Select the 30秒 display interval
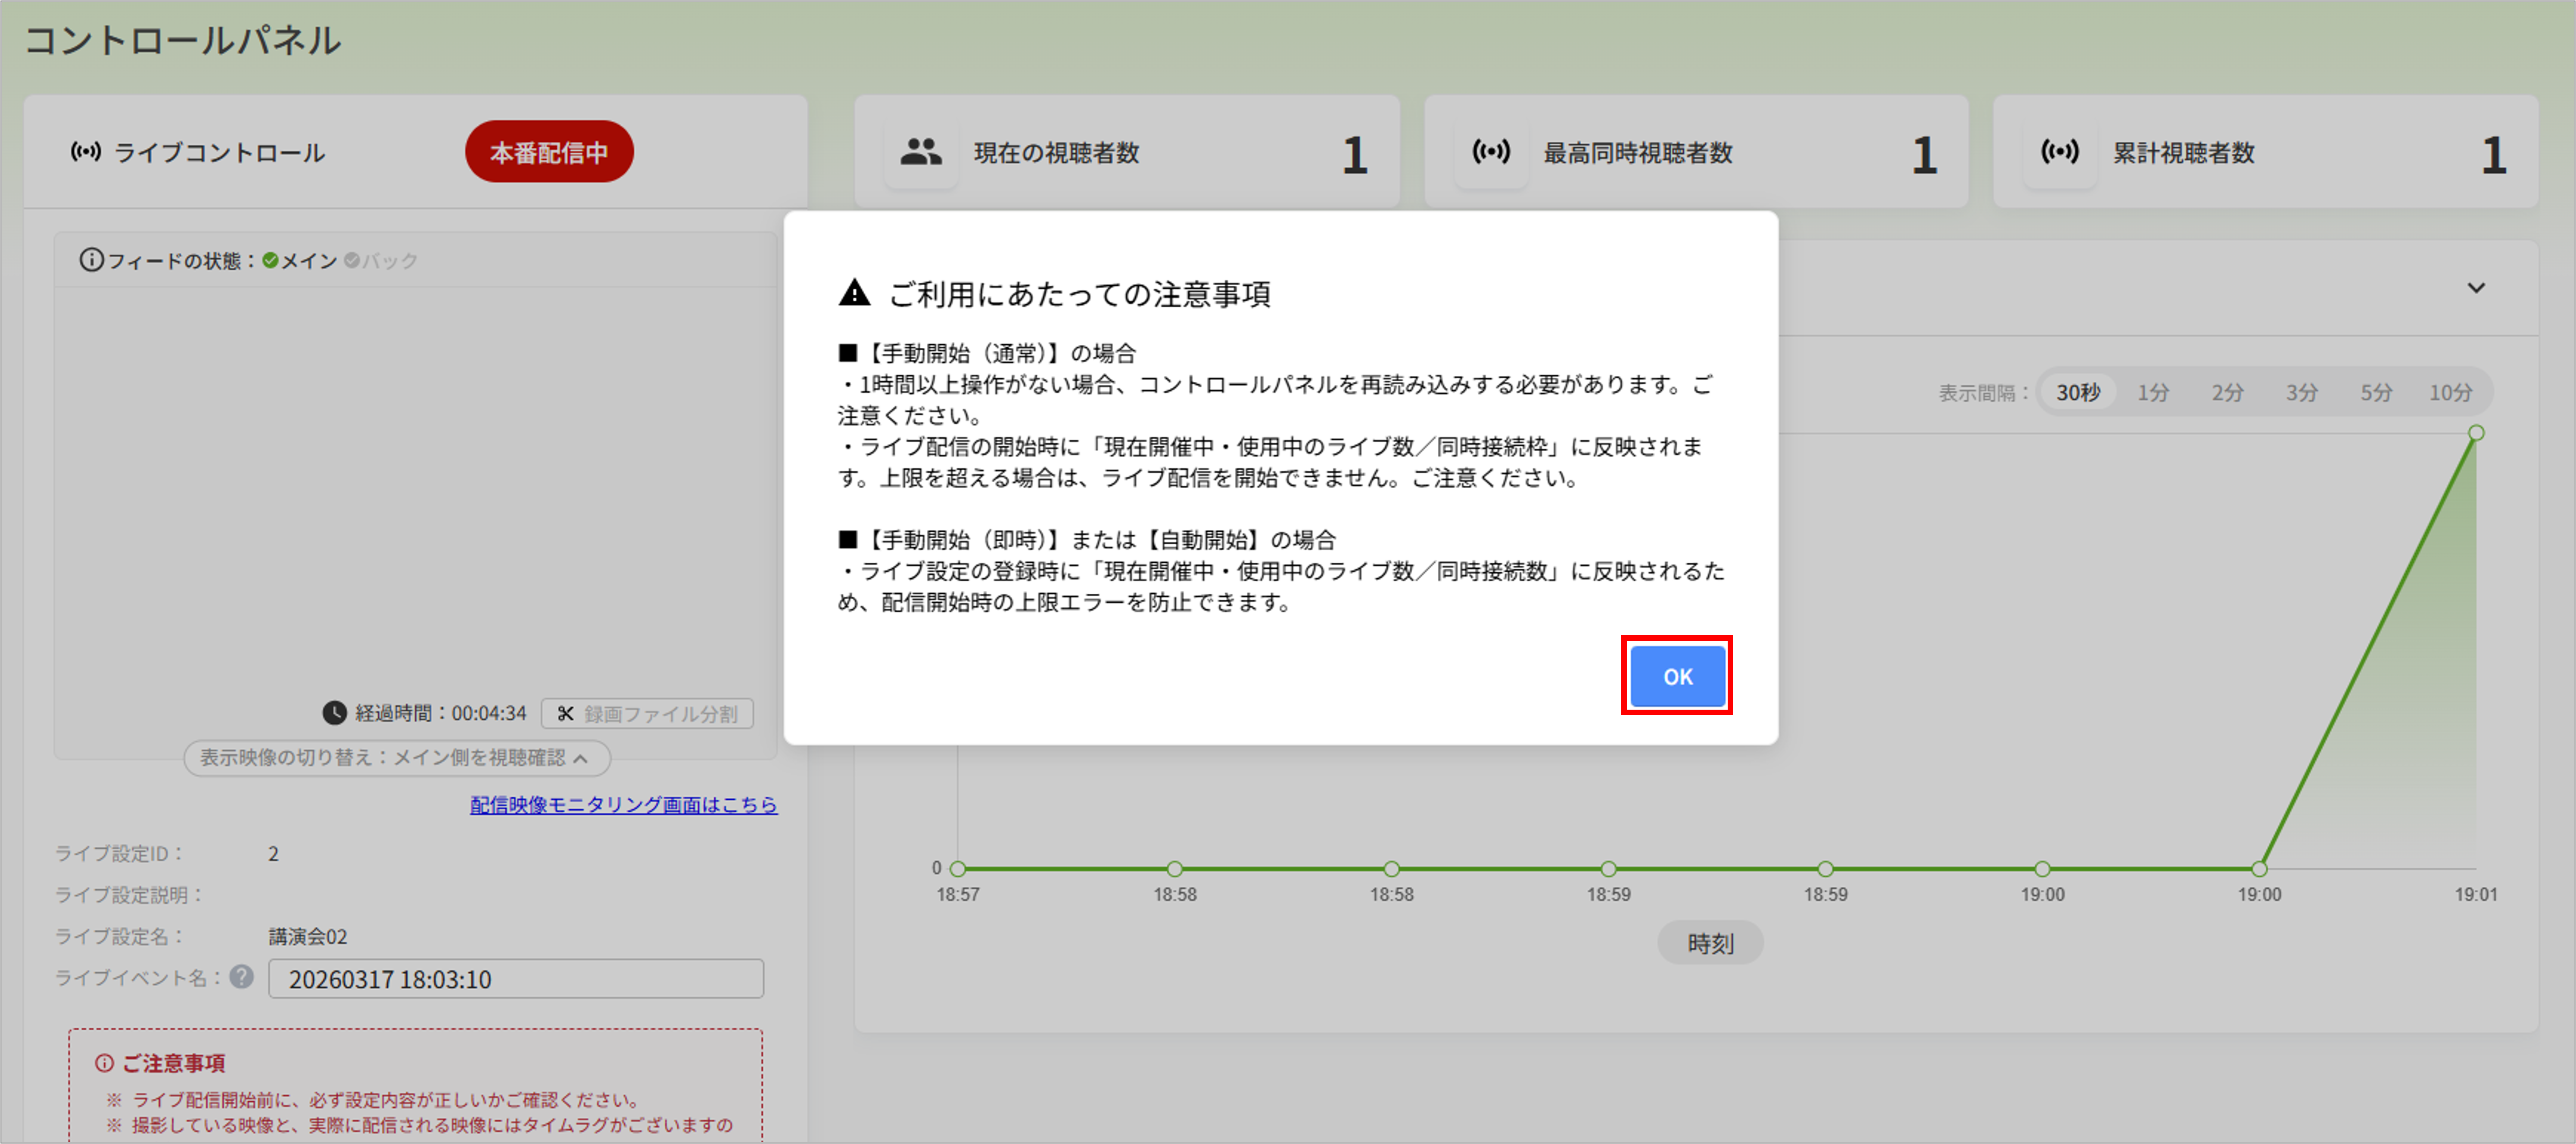 click(2078, 392)
